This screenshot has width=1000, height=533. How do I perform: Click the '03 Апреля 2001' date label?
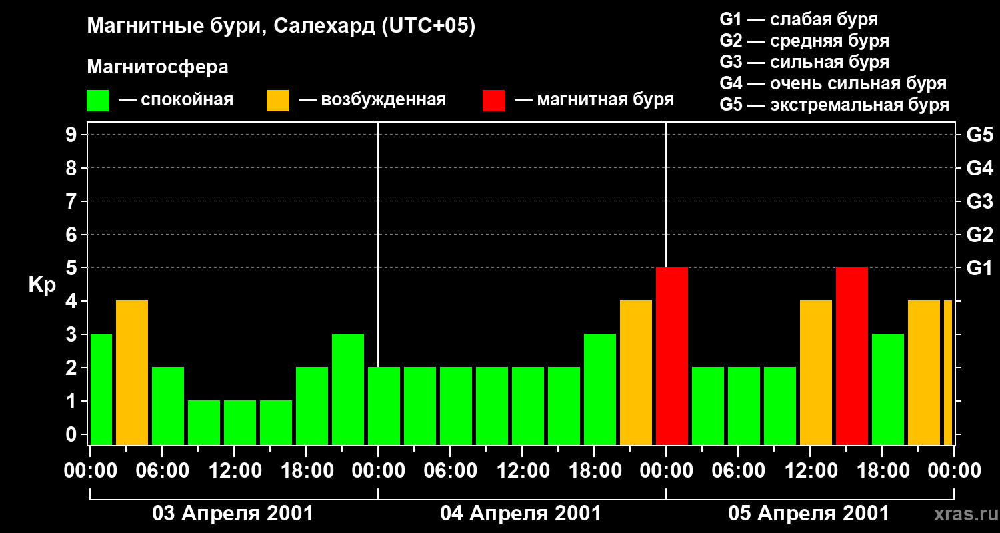click(x=233, y=514)
